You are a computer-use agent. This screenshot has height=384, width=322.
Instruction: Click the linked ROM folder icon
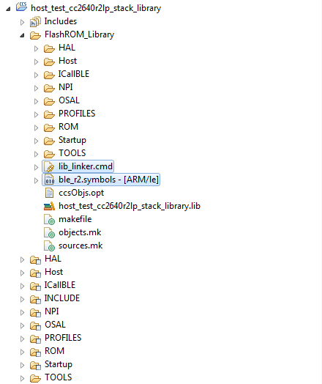point(35,352)
